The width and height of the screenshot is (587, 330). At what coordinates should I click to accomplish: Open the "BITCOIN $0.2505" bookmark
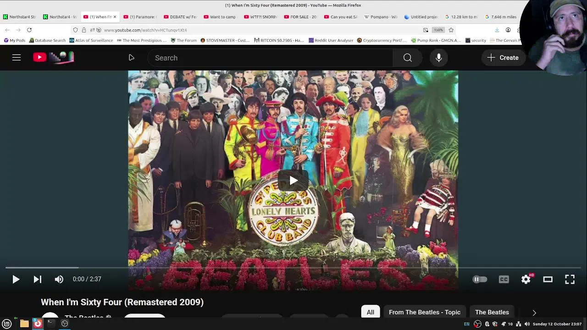(279, 40)
